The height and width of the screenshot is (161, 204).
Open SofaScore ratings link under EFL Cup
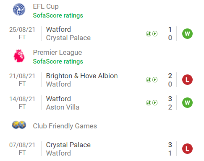58,15
